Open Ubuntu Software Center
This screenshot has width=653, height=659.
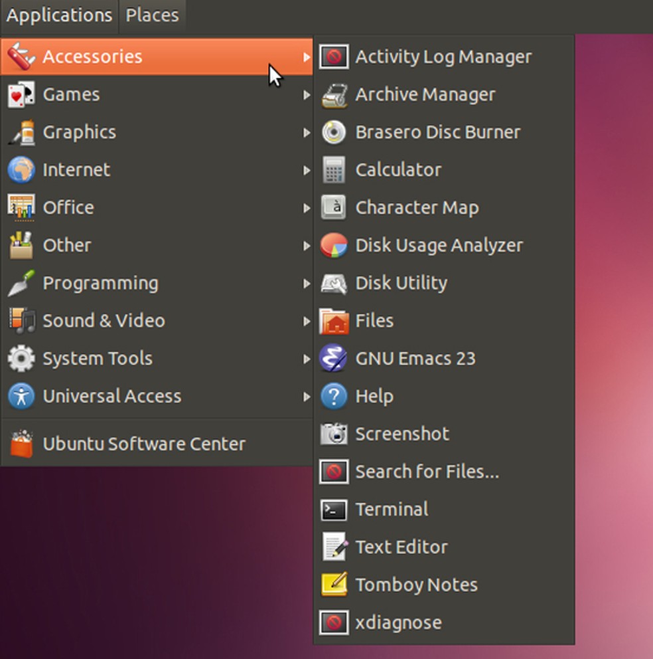tap(144, 443)
